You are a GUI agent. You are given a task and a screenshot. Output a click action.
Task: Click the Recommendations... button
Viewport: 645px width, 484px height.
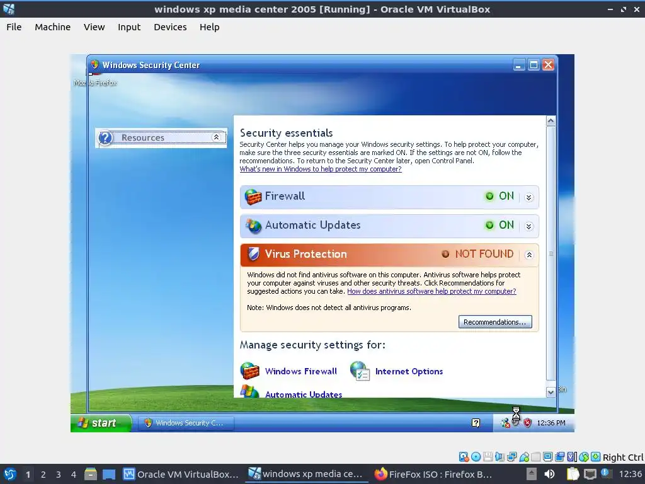(495, 322)
